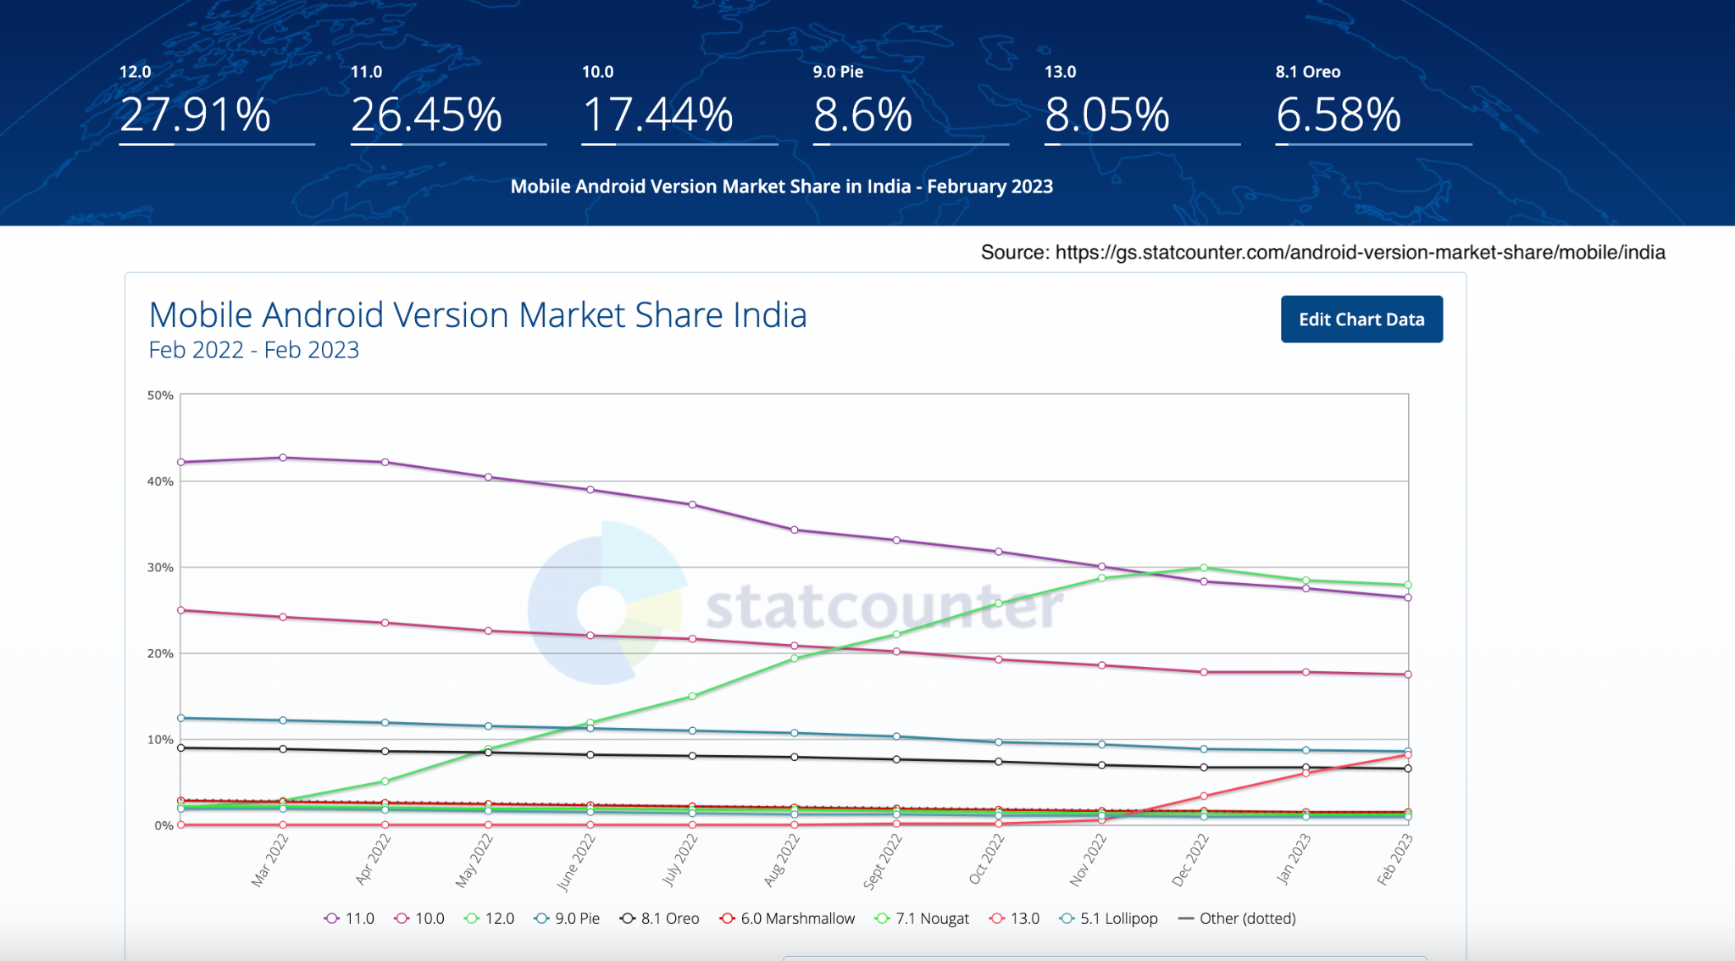Click the 11.0 data point at Mar 2022

pyautogui.click(x=283, y=458)
